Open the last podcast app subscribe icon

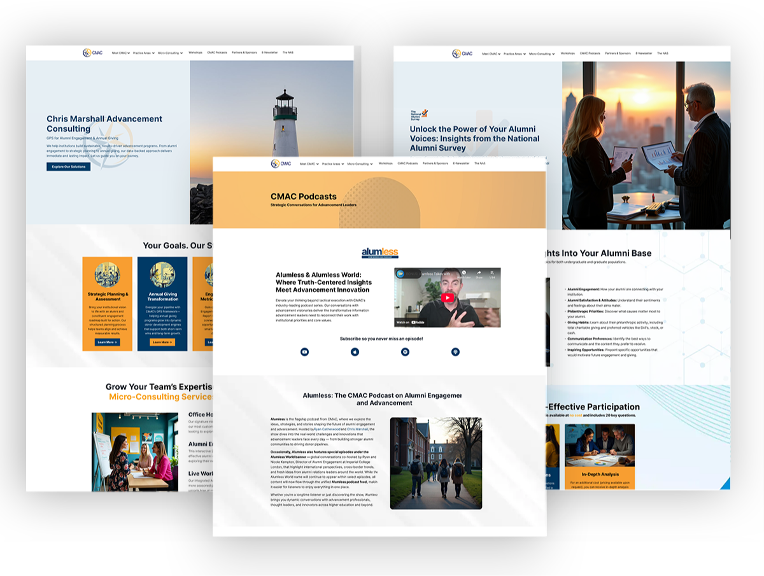pos(455,352)
